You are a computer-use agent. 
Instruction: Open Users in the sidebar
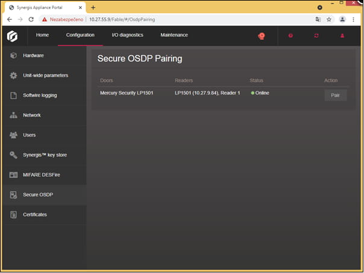(x=45, y=135)
